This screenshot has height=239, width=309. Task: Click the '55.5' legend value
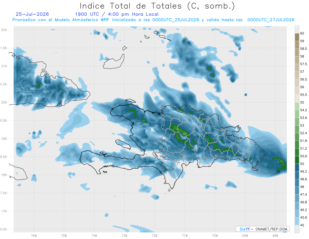point(303,95)
